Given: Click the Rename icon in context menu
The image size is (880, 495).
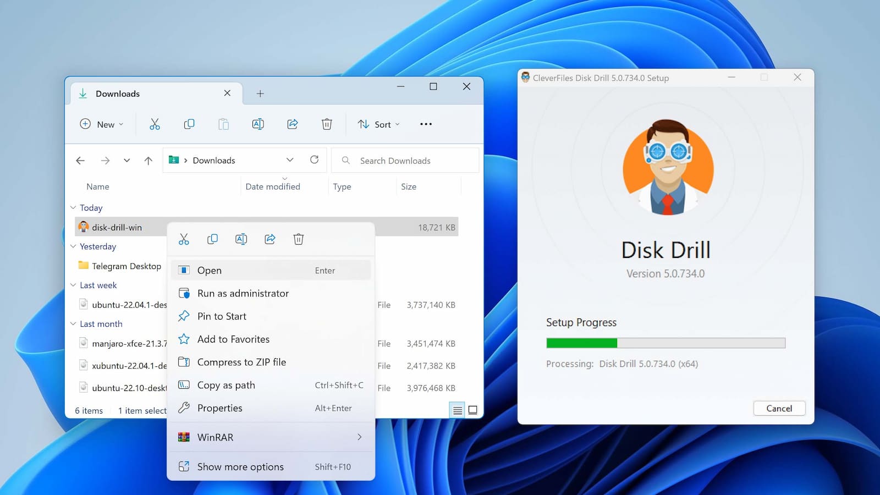Looking at the screenshot, I should [x=241, y=239].
